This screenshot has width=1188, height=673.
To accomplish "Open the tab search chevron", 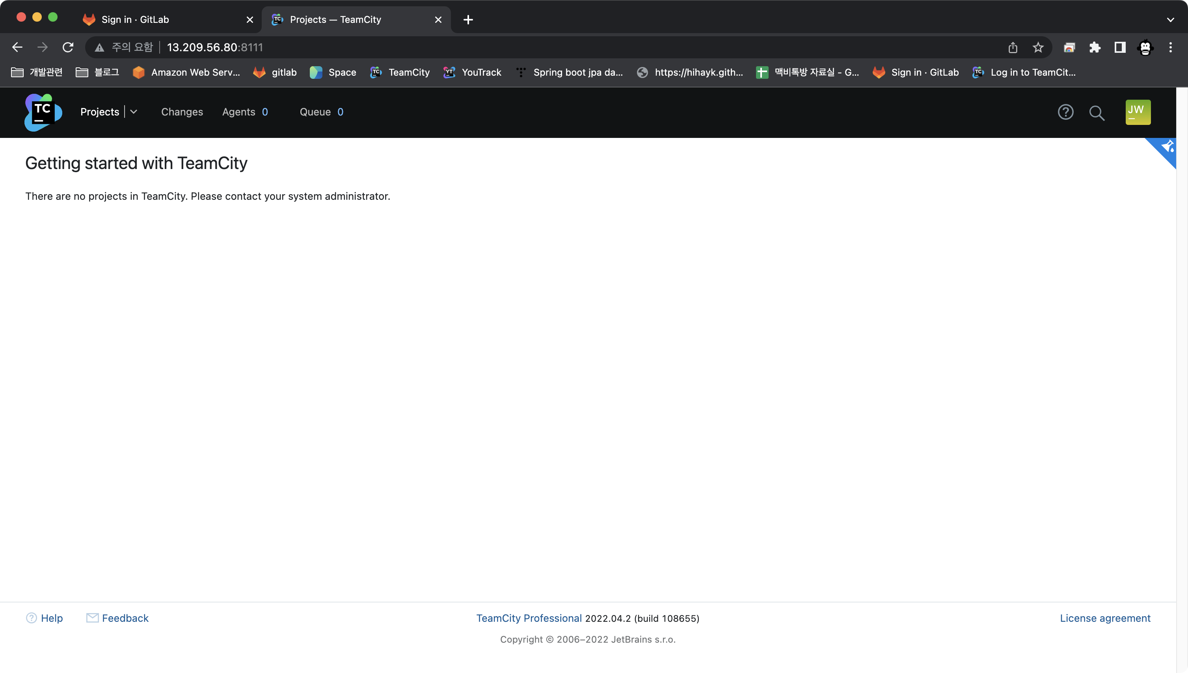I will [1170, 19].
